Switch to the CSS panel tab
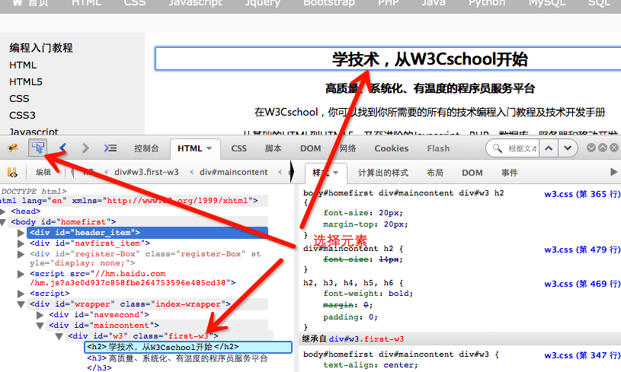621x372 pixels. pyautogui.click(x=238, y=148)
